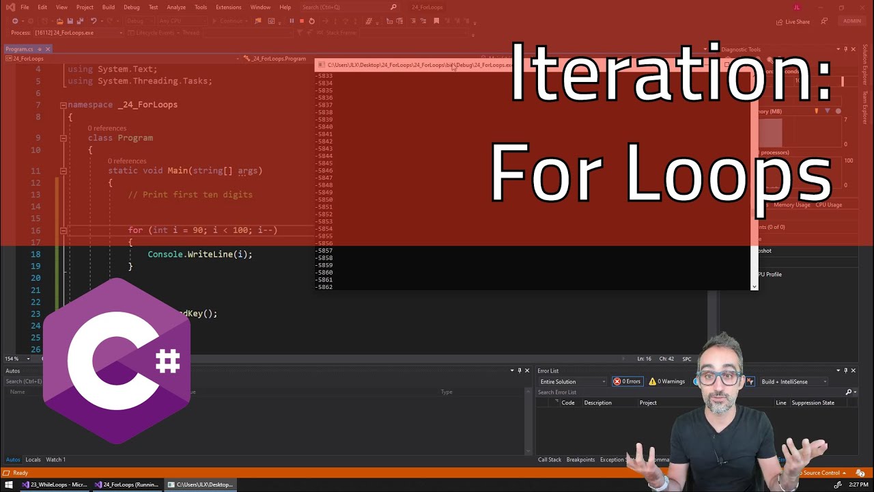Click the Restart debugging icon
874x492 pixels.
pyautogui.click(x=312, y=21)
